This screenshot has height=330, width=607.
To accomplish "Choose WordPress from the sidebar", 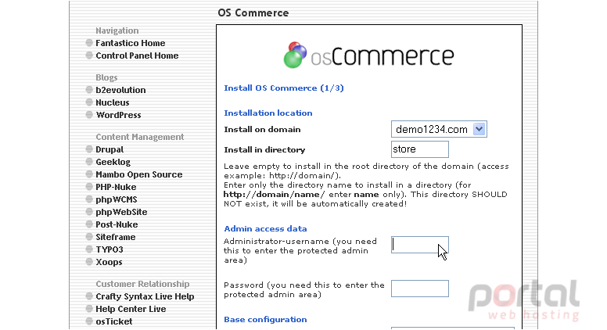I will coord(118,115).
